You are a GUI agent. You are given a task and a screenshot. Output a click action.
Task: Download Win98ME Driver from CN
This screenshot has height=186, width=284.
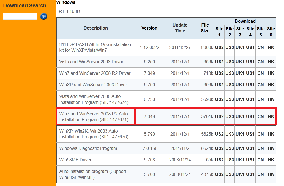(x=261, y=160)
